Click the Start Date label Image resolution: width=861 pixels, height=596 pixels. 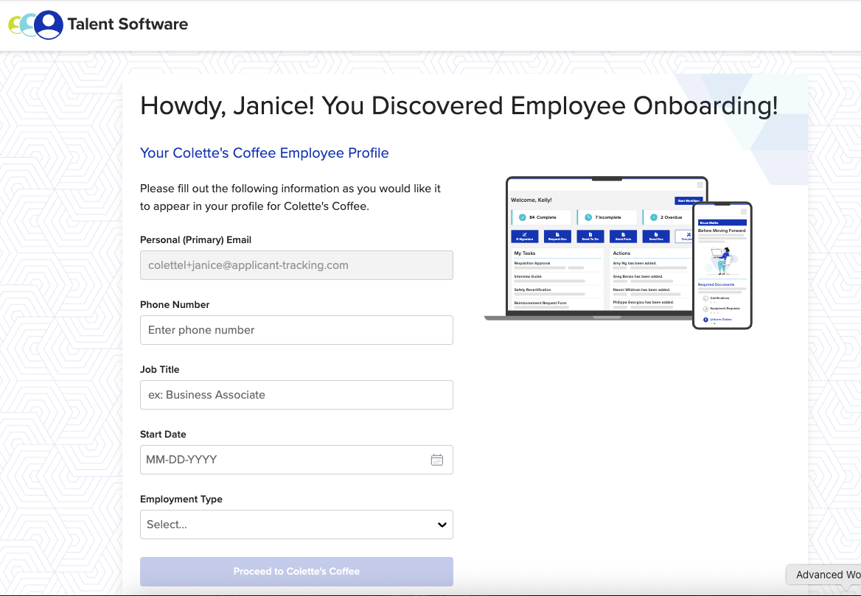(163, 434)
